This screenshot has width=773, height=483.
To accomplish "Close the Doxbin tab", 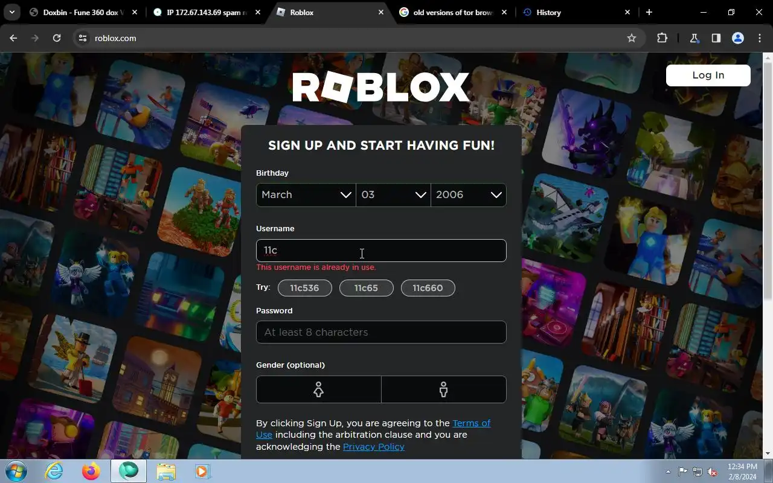I will tap(134, 12).
